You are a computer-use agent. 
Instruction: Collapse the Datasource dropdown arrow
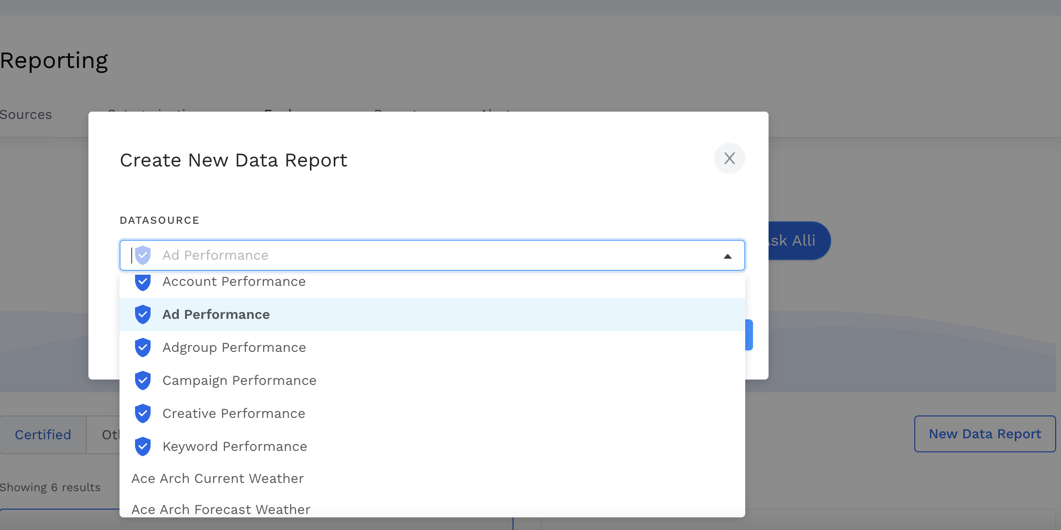pos(727,256)
